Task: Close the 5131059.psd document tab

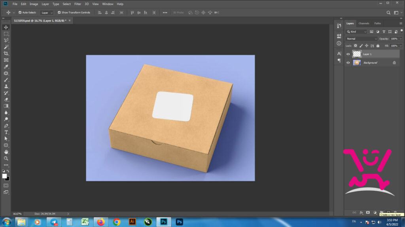Action: [x=70, y=20]
